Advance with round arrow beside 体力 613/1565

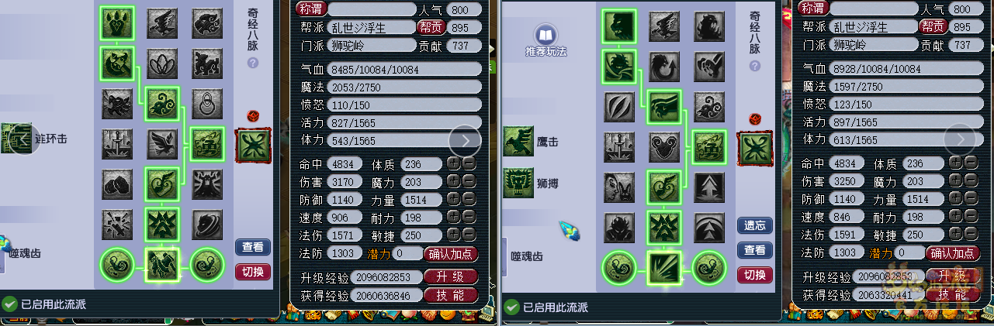click(960, 139)
